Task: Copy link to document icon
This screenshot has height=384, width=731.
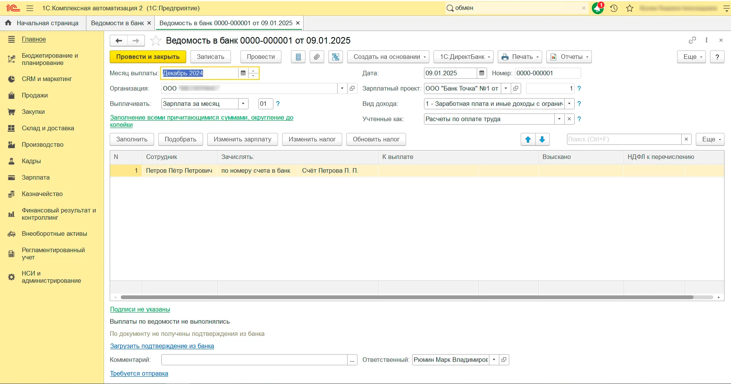Action: 692,40
